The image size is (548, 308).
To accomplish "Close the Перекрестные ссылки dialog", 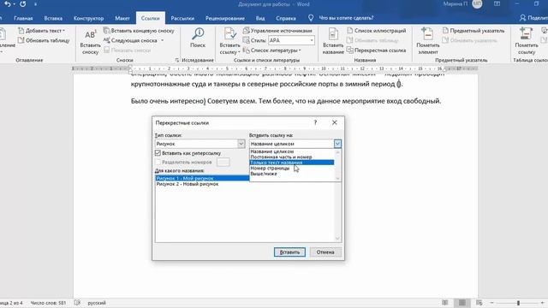I will click(335, 122).
